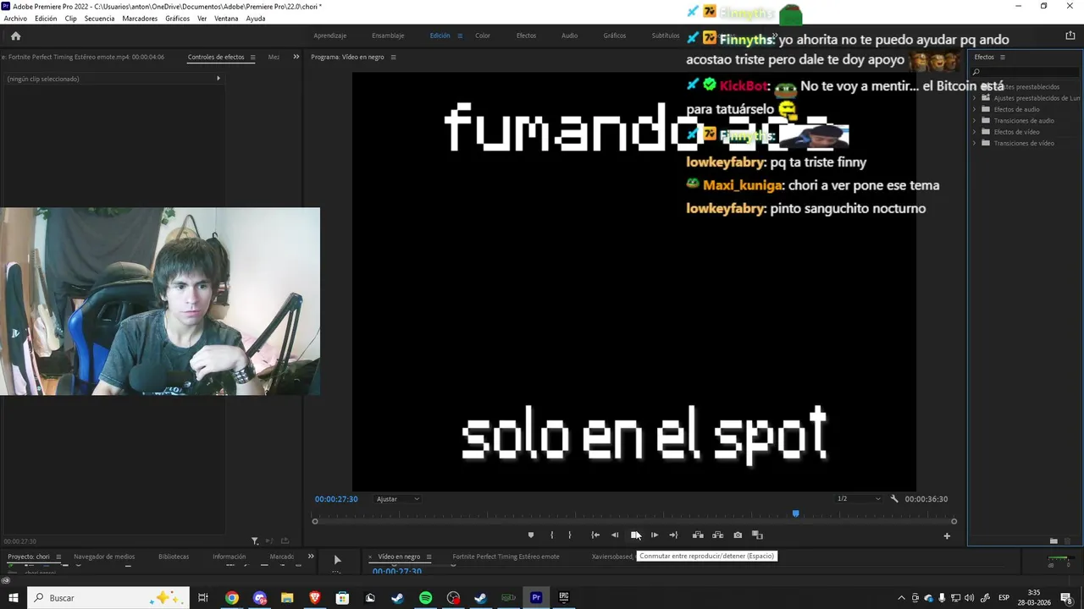Click the comparison view icon
This screenshot has height=609, width=1084.
(757, 535)
